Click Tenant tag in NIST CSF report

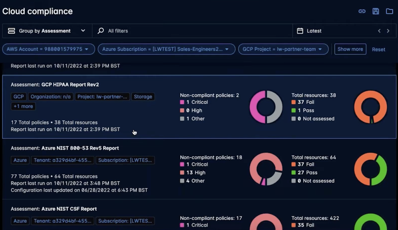pyautogui.click(x=63, y=221)
